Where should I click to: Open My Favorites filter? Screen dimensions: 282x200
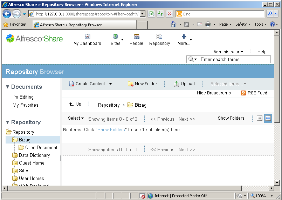click(25, 105)
